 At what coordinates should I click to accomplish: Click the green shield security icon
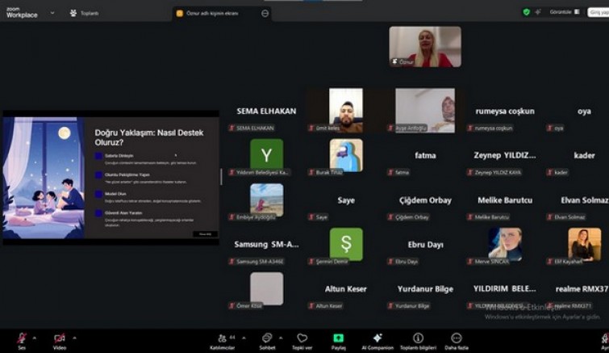click(527, 12)
